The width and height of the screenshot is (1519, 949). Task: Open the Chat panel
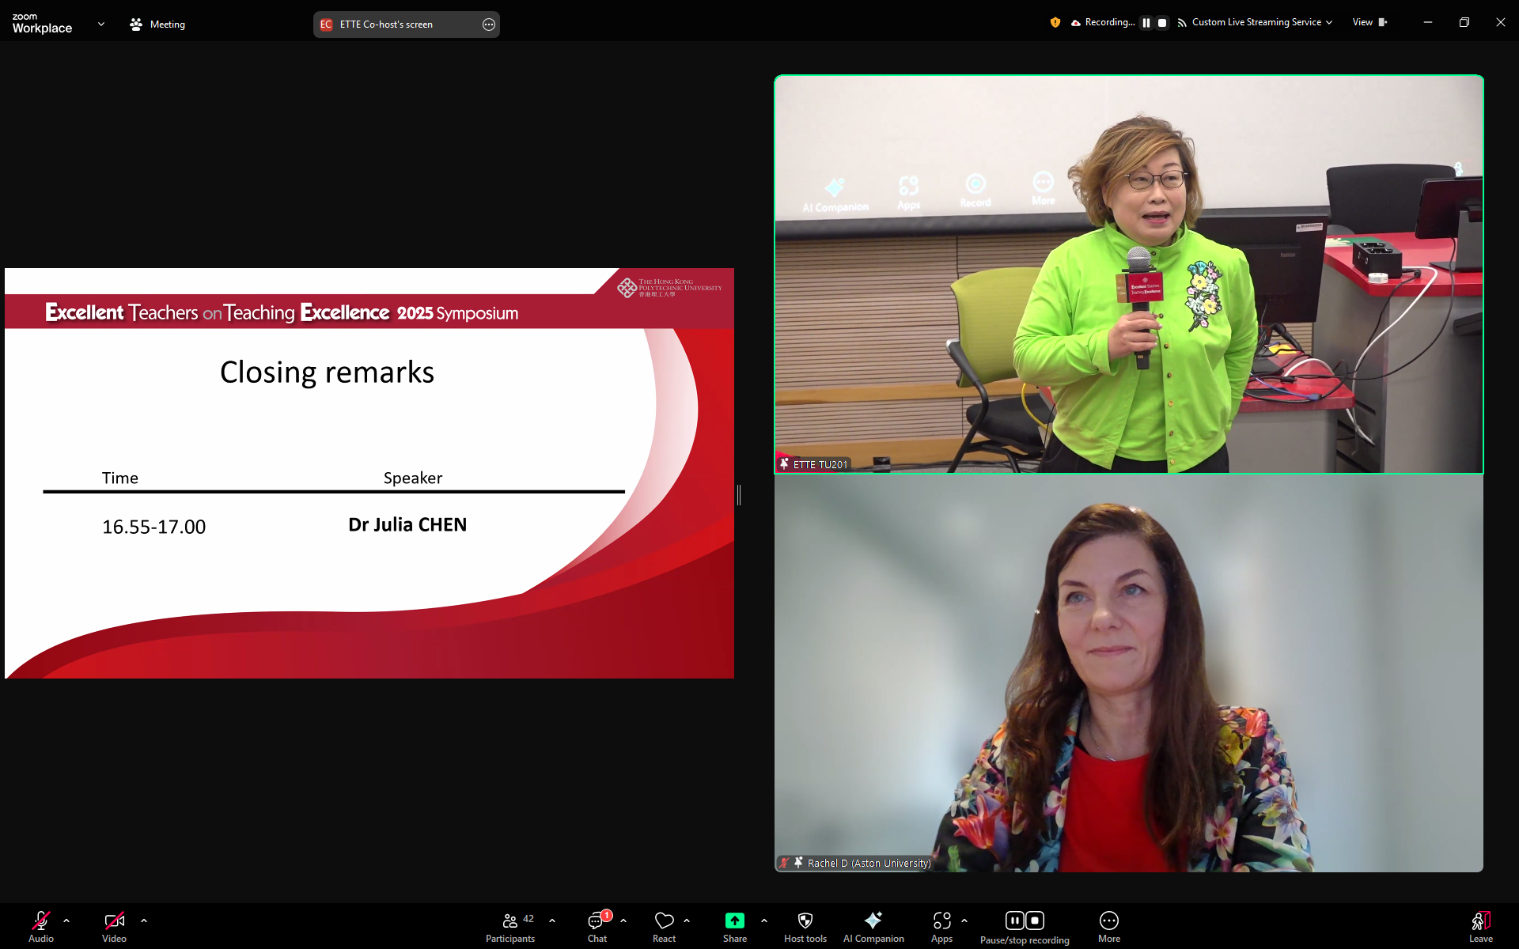coord(597,926)
